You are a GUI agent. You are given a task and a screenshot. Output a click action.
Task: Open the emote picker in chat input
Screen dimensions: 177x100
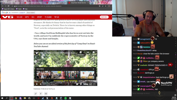coord(175,95)
